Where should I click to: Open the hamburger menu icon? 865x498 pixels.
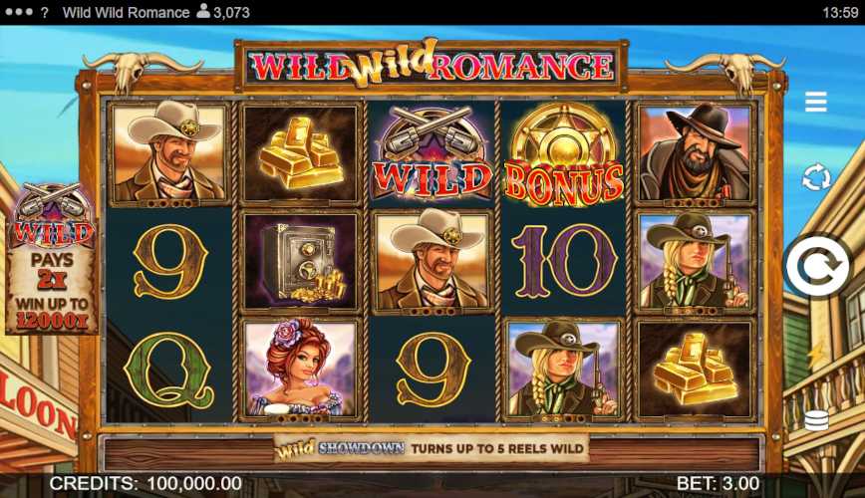[x=815, y=102]
